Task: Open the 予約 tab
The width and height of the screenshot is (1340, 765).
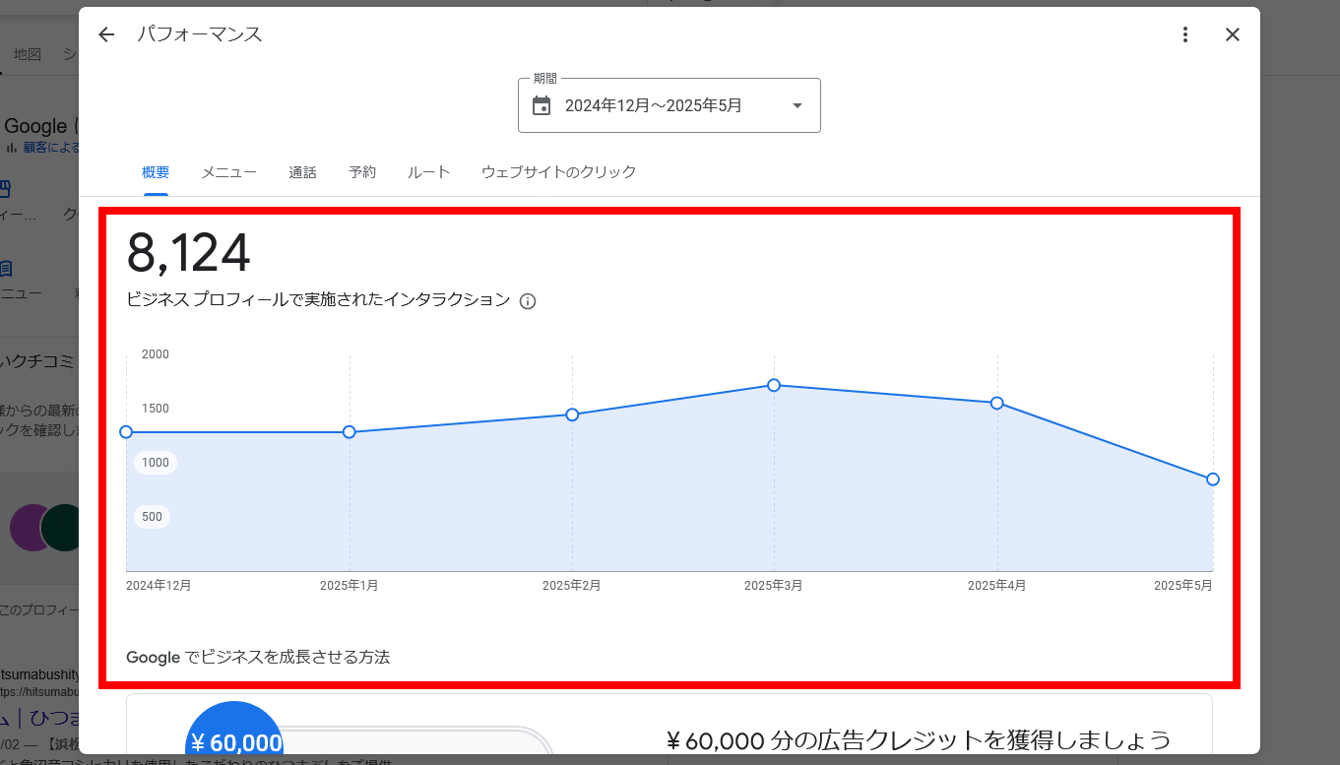Action: coord(362,172)
